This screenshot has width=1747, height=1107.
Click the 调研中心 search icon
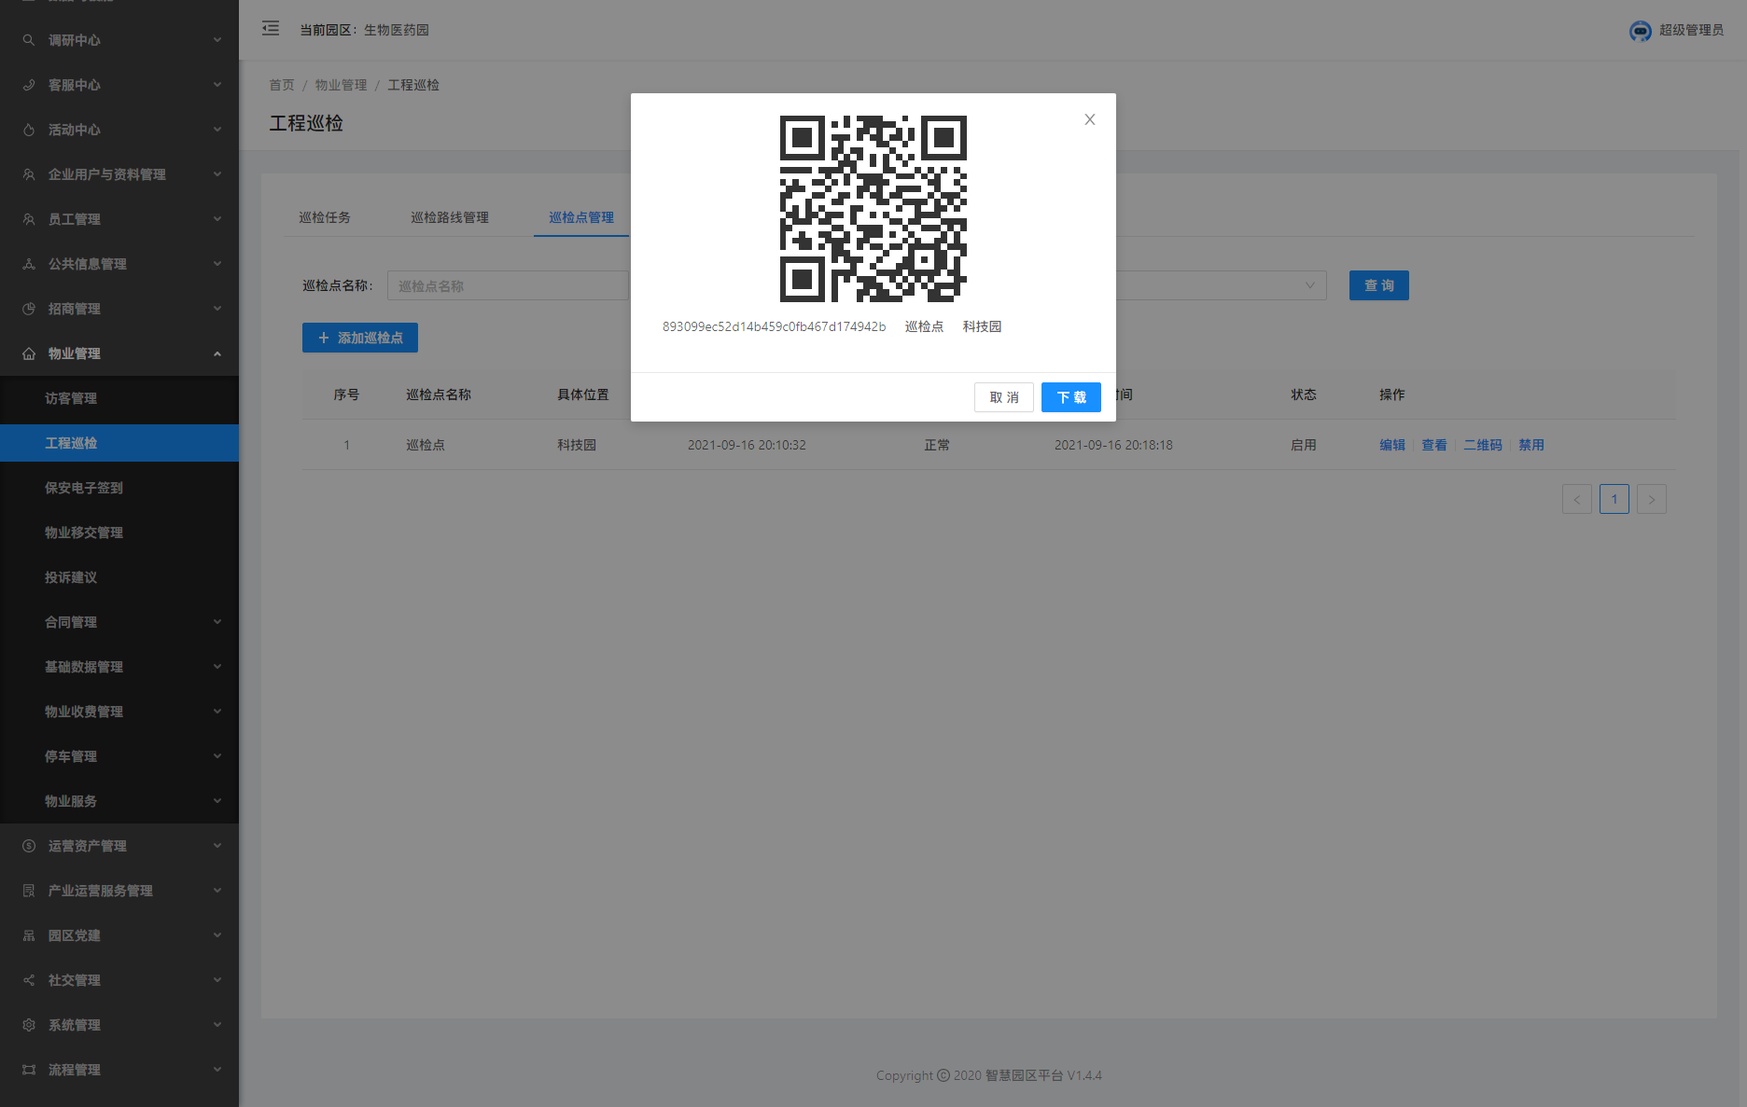[29, 40]
